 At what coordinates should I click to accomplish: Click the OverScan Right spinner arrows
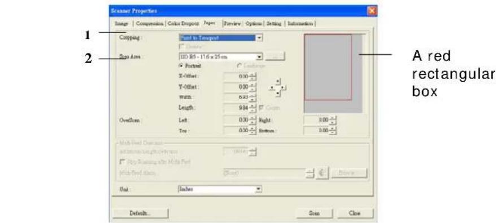pos(333,120)
